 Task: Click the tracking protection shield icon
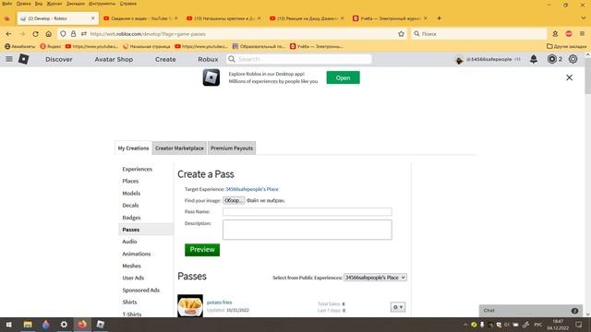pos(63,34)
